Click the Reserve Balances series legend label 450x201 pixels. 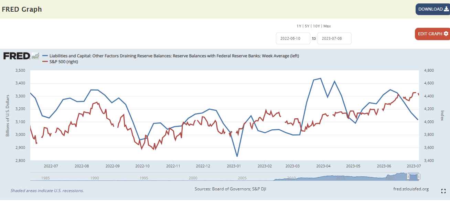click(174, 56)
